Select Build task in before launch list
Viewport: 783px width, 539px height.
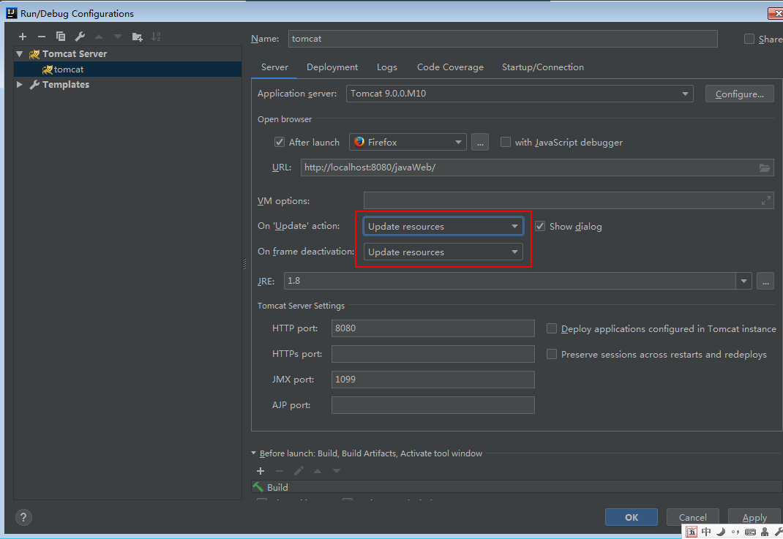[x=517, y=486]
